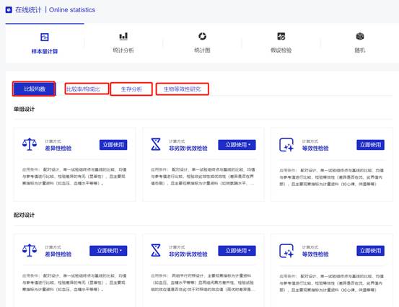Select the 比较均数 tab
Viewport: 399px width, 307px height.
pyautogui.click(x=34, y=89)
